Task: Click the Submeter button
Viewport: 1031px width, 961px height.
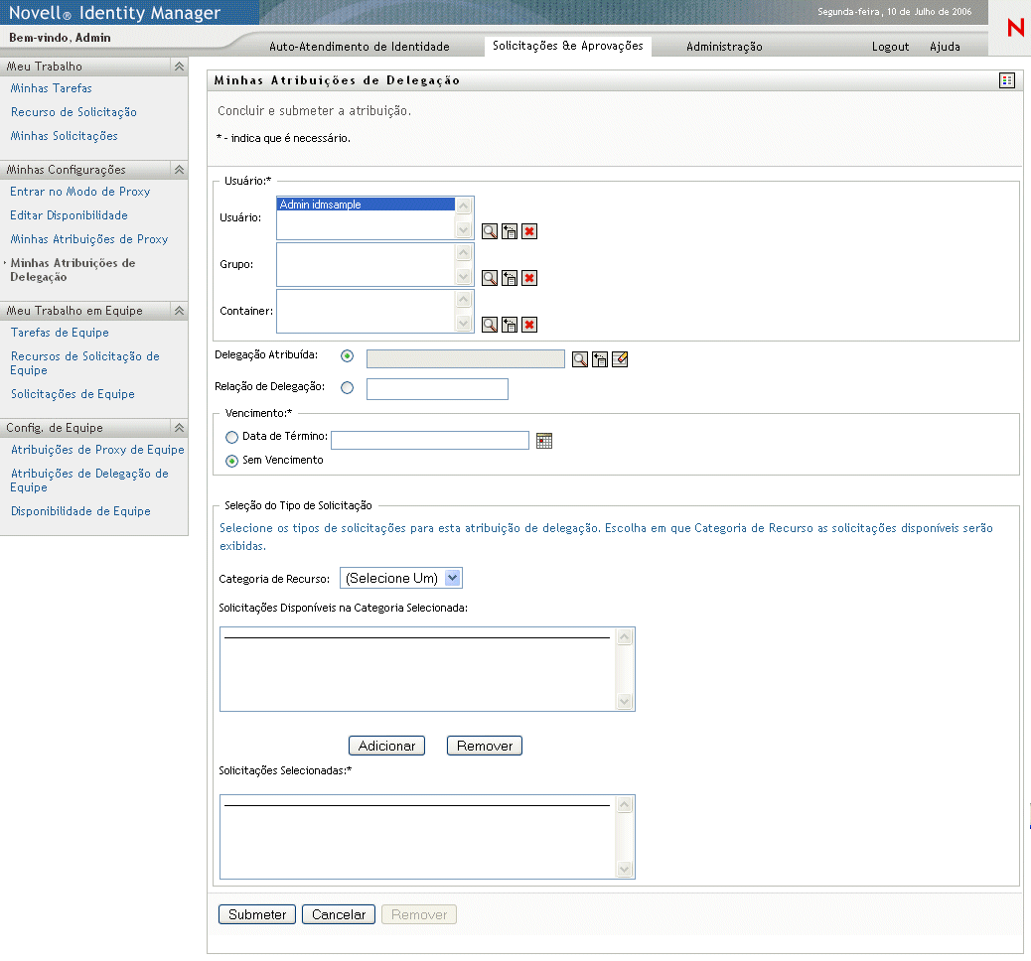Action: 257,914
